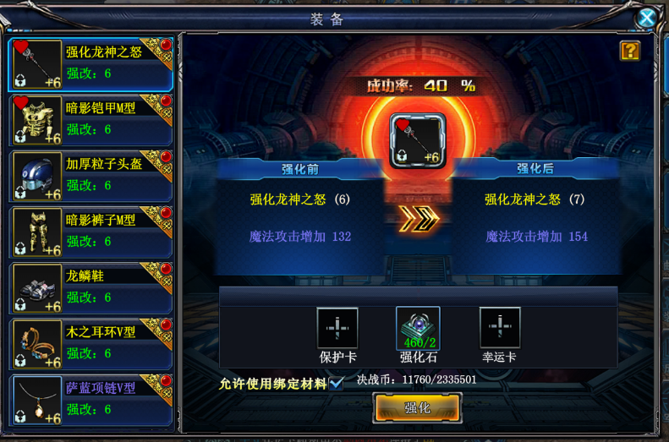Select the 暗影裤子M型 list entry
669x442 pixels.
pos(90,232)
